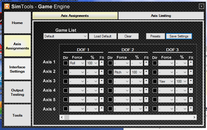Open the Flt filter button for Axis 1 DOF 1

tap(101, 63)
